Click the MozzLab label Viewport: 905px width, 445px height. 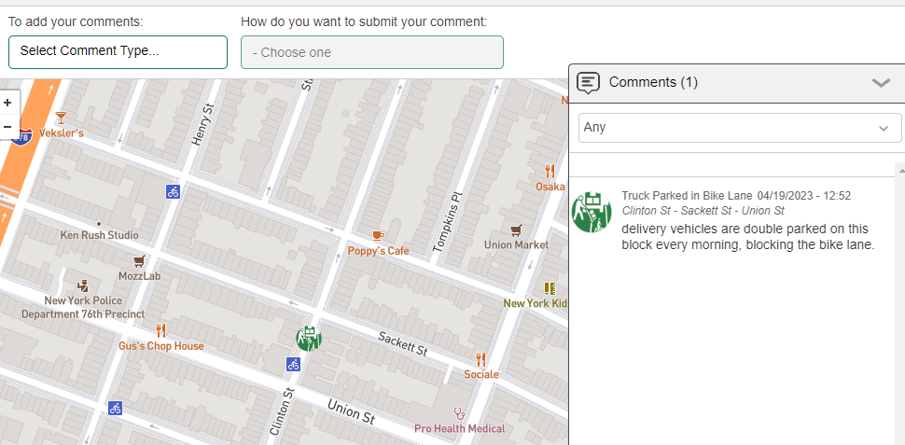point(139,276)
